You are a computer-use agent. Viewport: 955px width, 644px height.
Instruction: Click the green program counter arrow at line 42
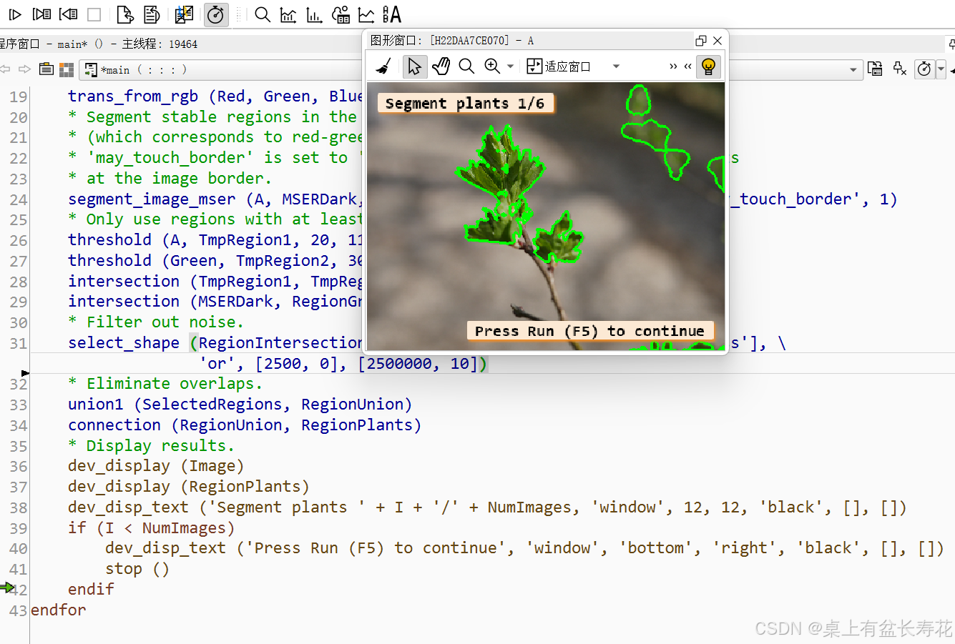pos(7,588)
